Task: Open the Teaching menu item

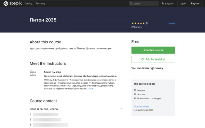Action: (x=40, y=3)
